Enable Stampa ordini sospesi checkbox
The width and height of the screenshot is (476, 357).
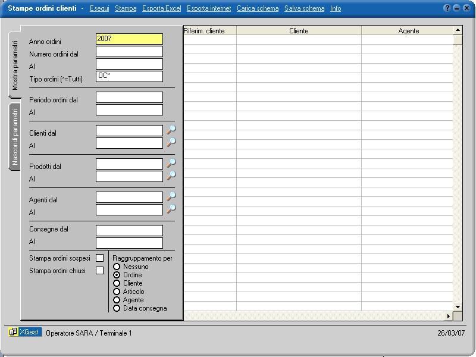point(100,258)
